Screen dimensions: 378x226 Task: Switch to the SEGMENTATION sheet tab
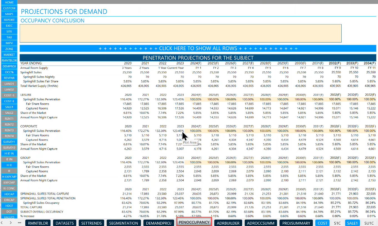(124, 223)
